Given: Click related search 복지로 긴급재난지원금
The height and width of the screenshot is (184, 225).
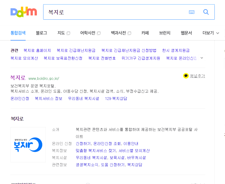Looking at the screenshot, I should click(76, 50).
